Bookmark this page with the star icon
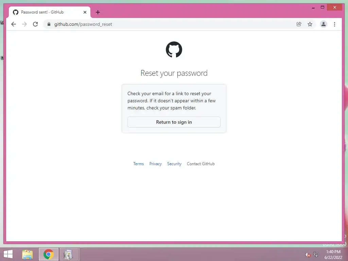Screen dimensions: 348x261 (310, 24)
